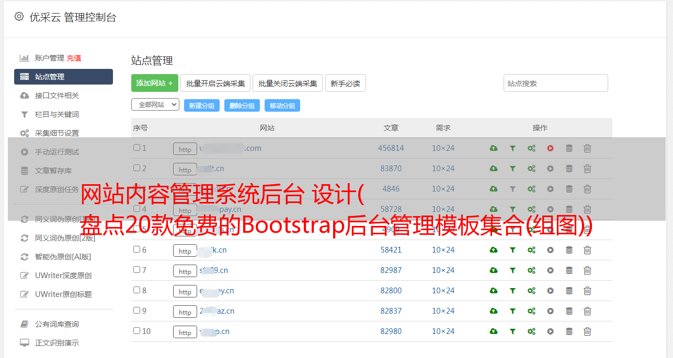Click the blue 删除分组 button
The image size is (673, 358).
[242, 105]
